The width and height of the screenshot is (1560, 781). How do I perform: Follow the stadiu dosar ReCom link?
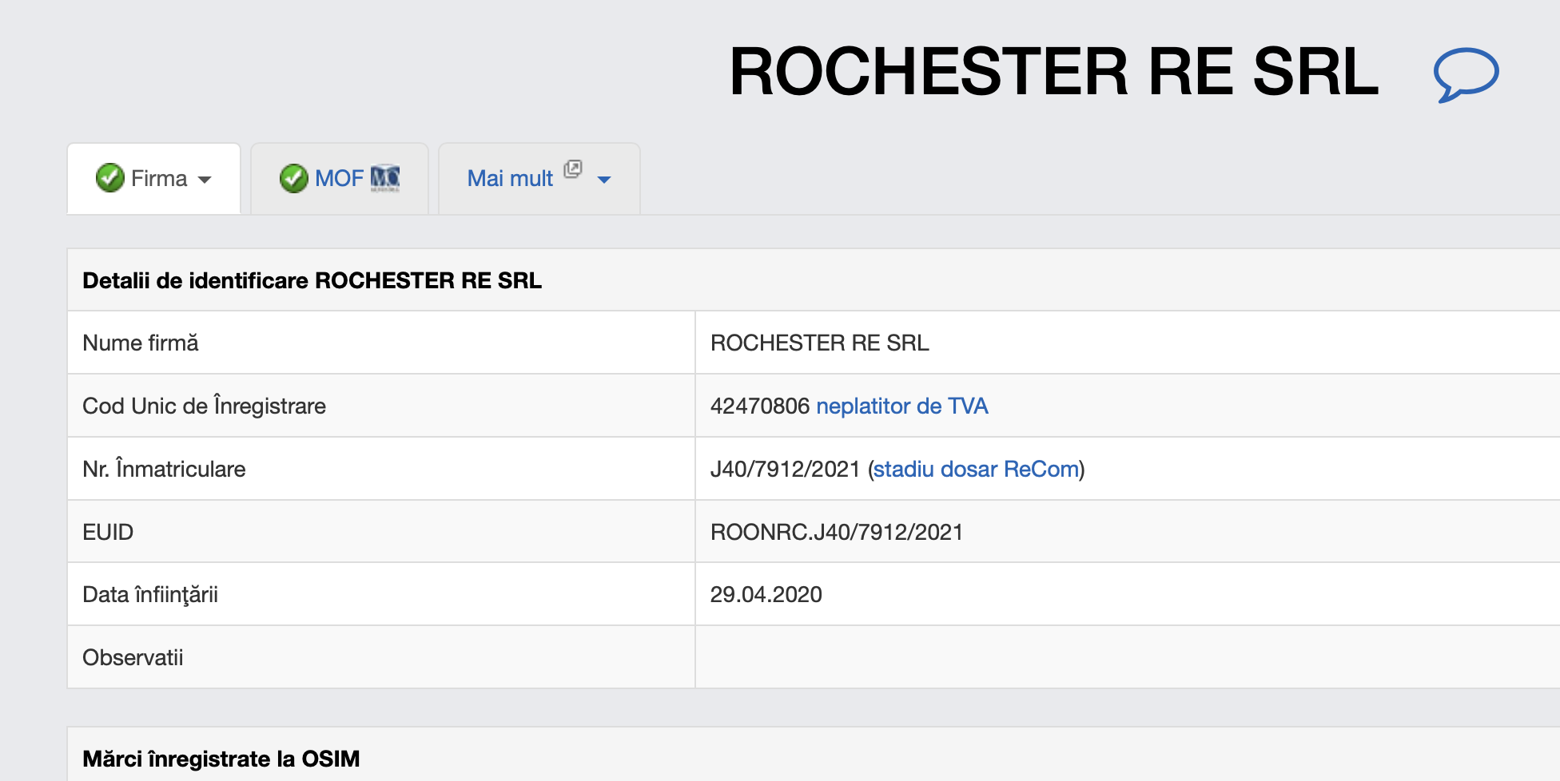pos(976,469)
